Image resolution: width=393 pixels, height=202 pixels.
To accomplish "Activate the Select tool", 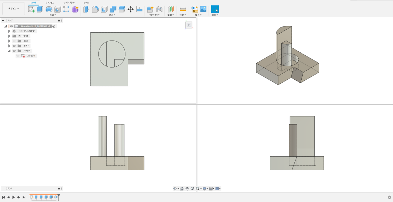I will (215, 9).
